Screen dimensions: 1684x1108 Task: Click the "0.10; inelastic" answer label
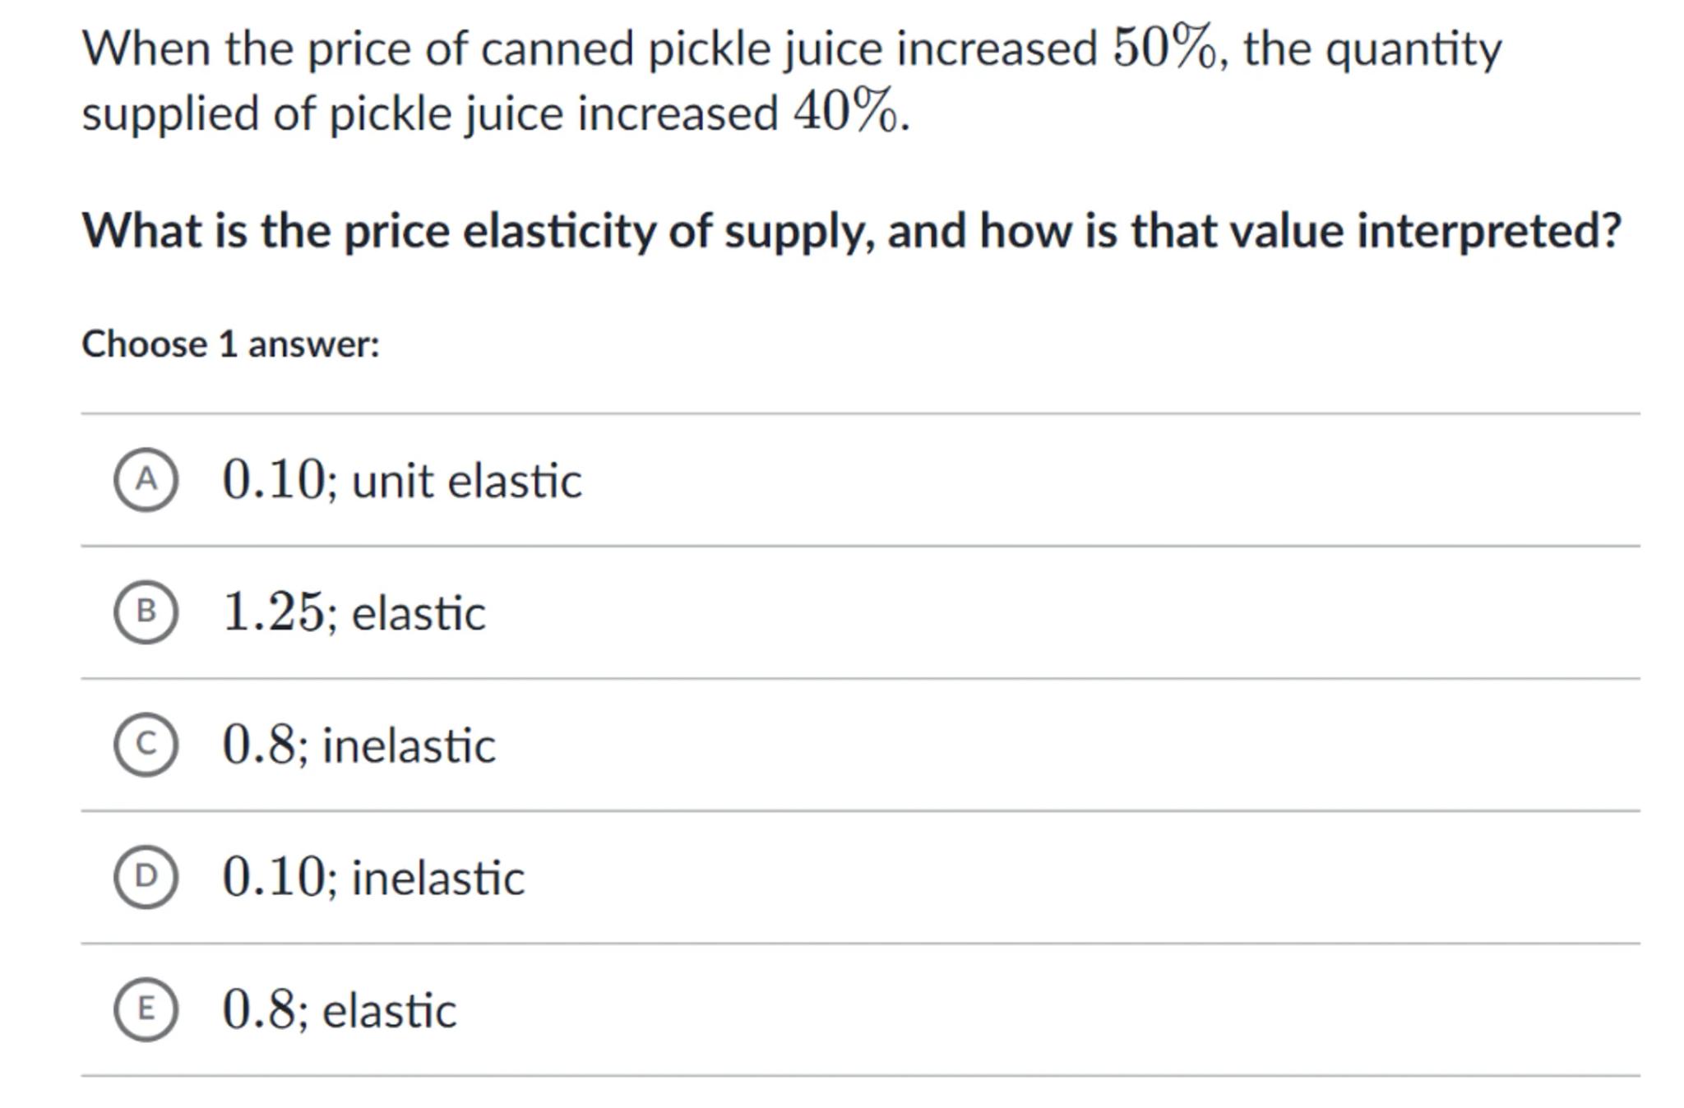coord(372,878)
